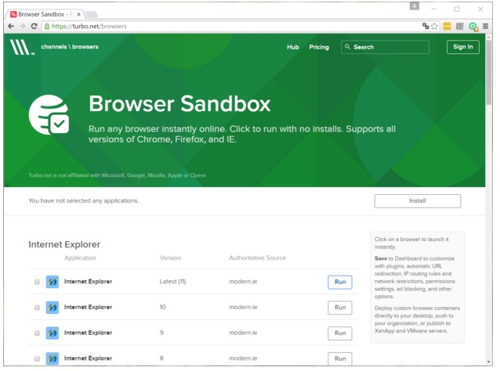
Task: Go back using the browser back arrow
Action: [11, 26]
